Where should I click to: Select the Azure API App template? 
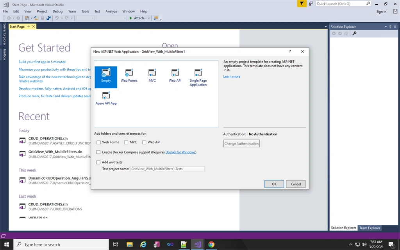pyautogui.click(x=106, y=98)
